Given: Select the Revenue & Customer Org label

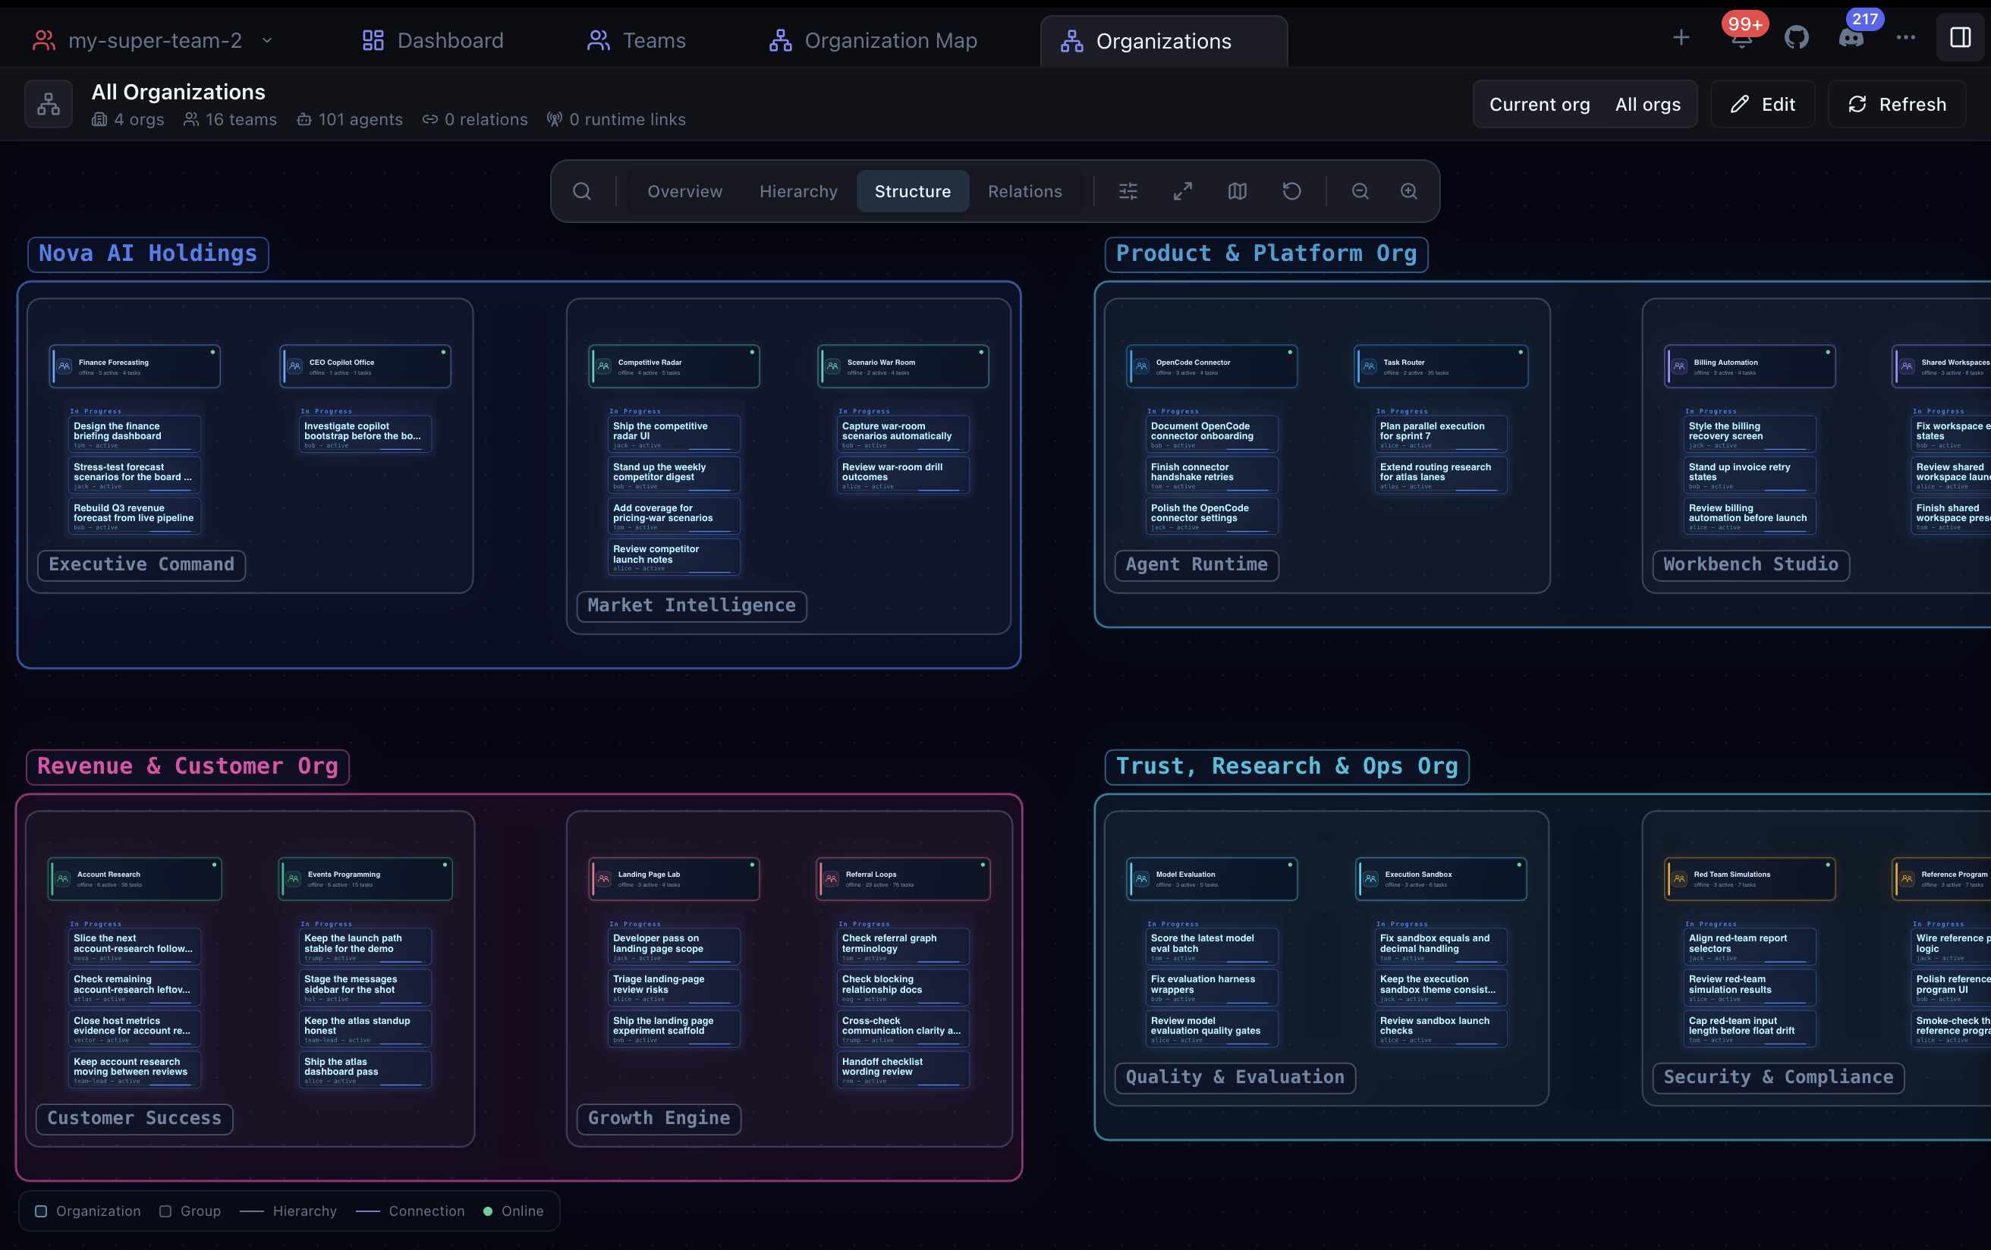Looking at the screenshot, I should click(187, 766).
